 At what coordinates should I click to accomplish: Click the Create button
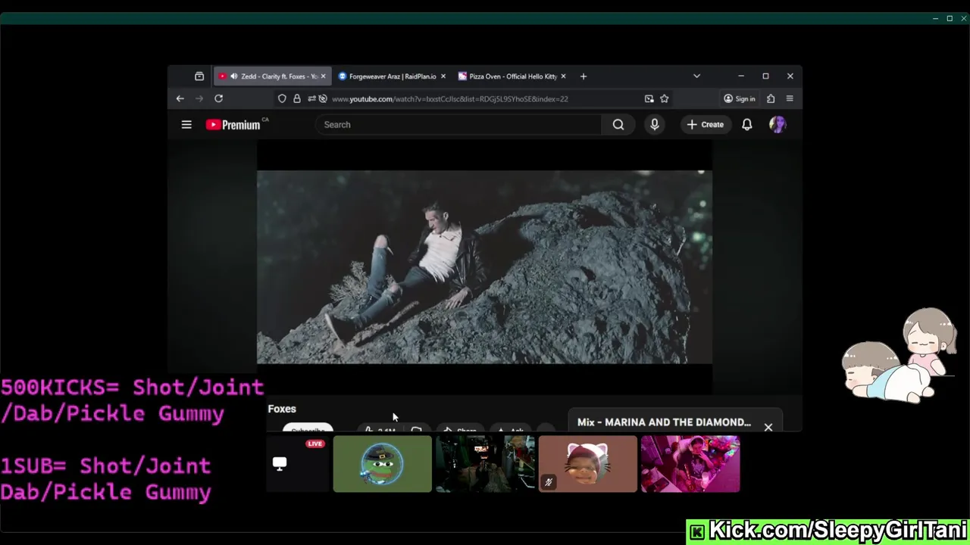pyautogui.click(x=706, y=125)
